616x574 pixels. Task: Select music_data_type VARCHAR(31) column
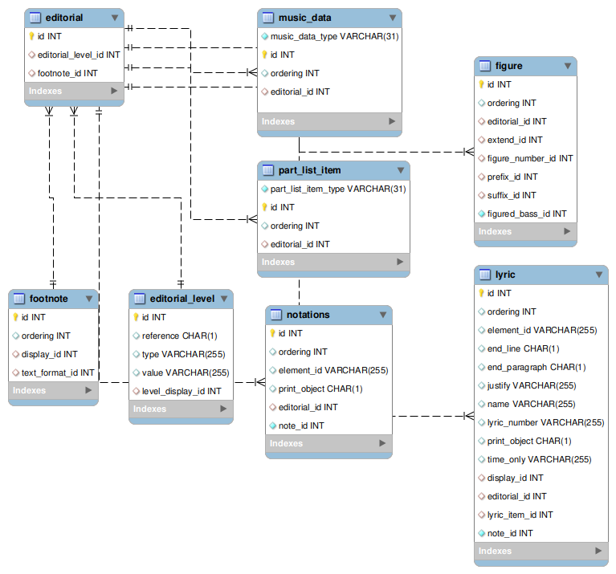(x=334, y=36)
